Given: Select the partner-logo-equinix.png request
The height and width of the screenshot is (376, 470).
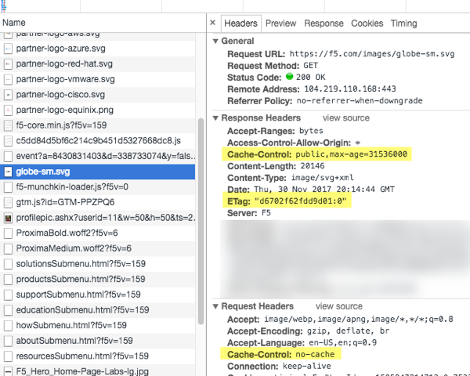Looking at the screenshot, I should (x=97, y=110).
